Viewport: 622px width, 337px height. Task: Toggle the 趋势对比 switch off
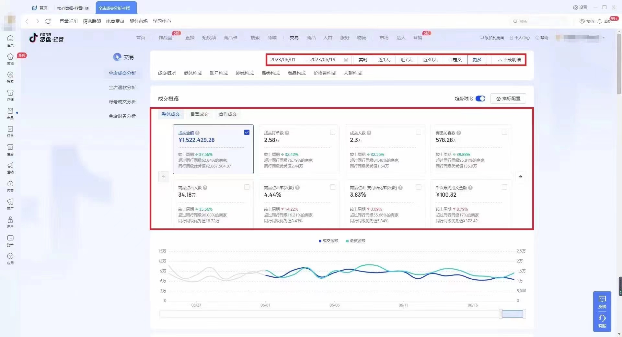[480, 99]
